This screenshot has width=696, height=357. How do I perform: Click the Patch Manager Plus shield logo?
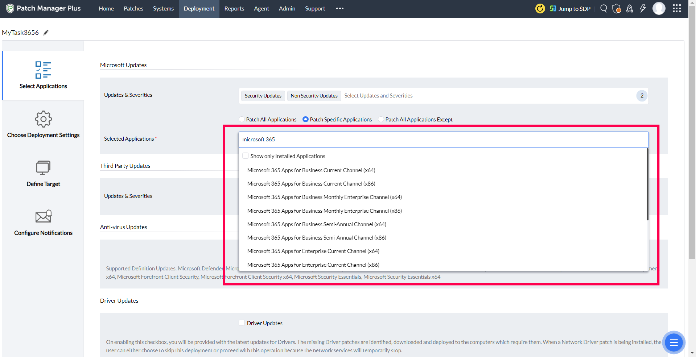click(10, 8)
